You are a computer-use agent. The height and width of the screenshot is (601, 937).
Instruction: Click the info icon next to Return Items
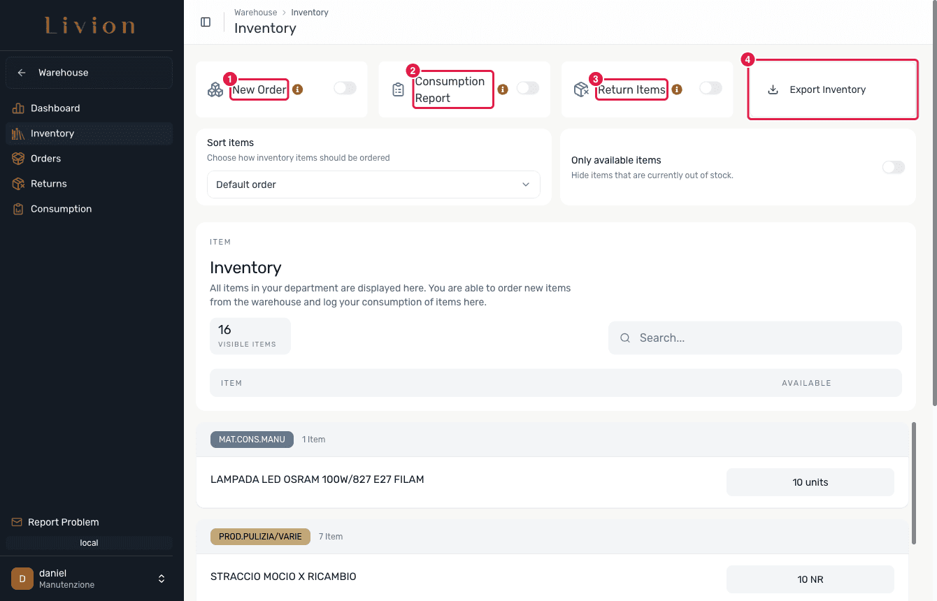(x=677, y=89)
